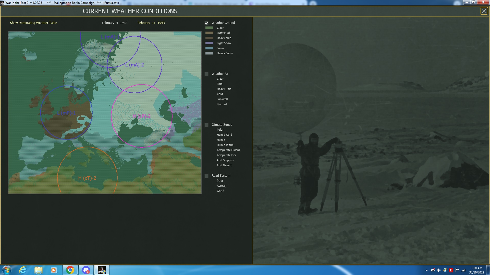490x275 pixels.
Task: Open the Discord taskbar icon
Action: click(86, 270)
